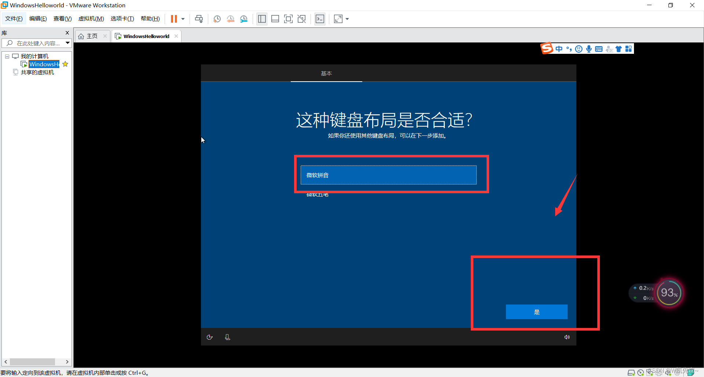Toggle Sogou punctuation mode icon
The height and width of the screenshot is (377, 704).
tap(569, 49)
